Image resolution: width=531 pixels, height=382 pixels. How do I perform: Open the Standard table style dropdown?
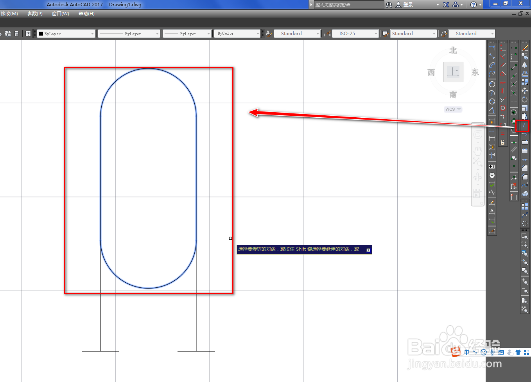point(414,34)
